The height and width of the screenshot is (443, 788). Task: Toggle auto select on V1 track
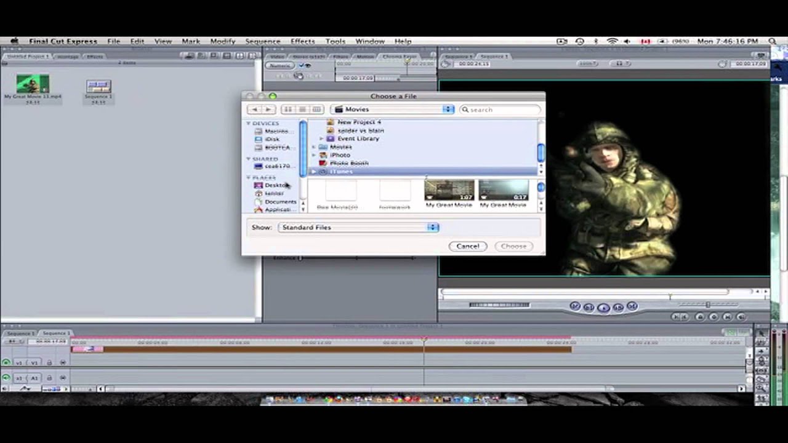click(62, 362)
